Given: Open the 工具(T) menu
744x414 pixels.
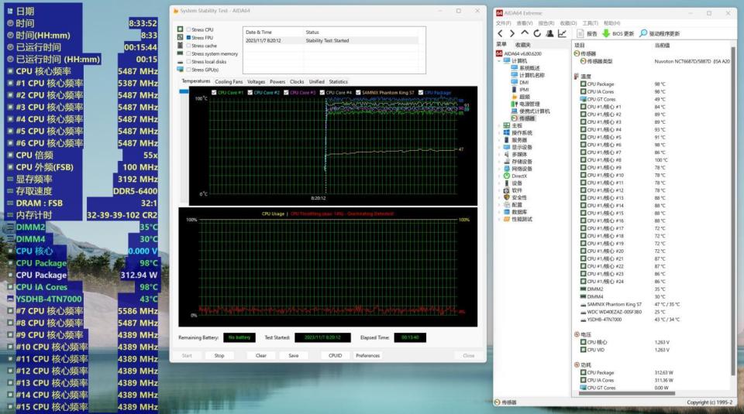Looking at the screenshot, I should [x=590, y=22].
